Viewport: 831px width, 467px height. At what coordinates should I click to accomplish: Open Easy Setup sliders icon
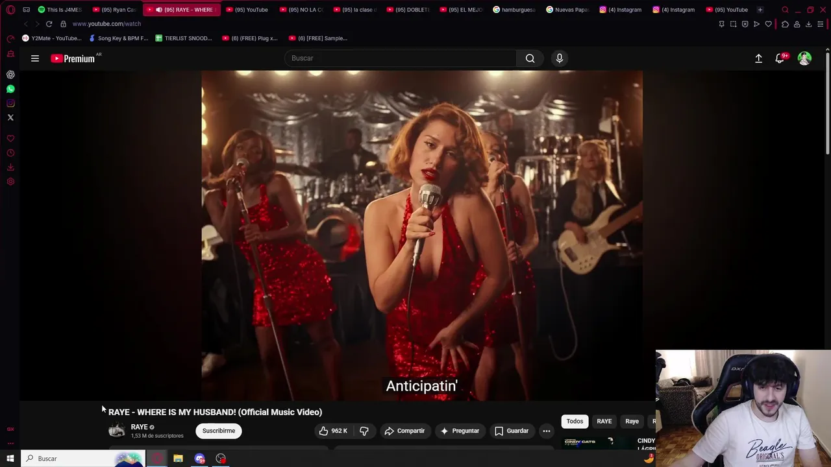(821, 24)
